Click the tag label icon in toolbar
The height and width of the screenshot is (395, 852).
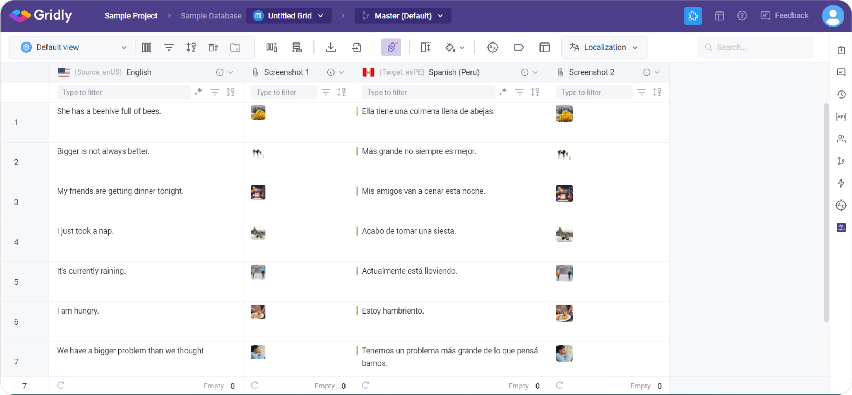(x=519, y=48)
